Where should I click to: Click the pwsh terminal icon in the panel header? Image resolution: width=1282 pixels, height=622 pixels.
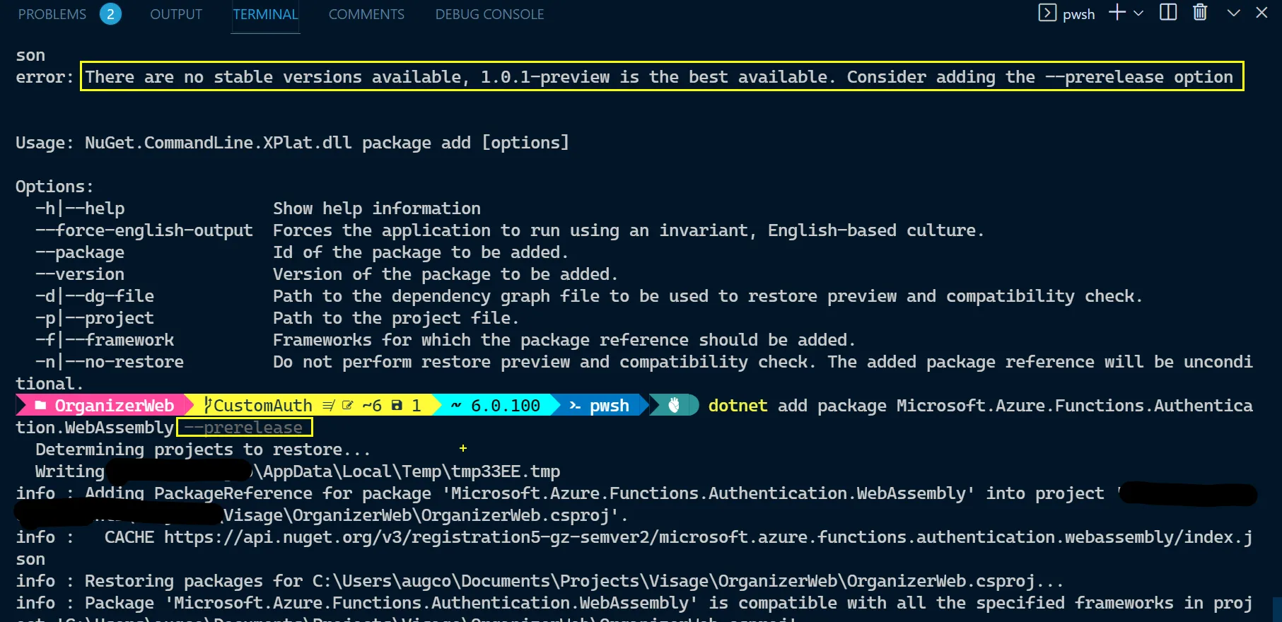(x=1047, y=13)
